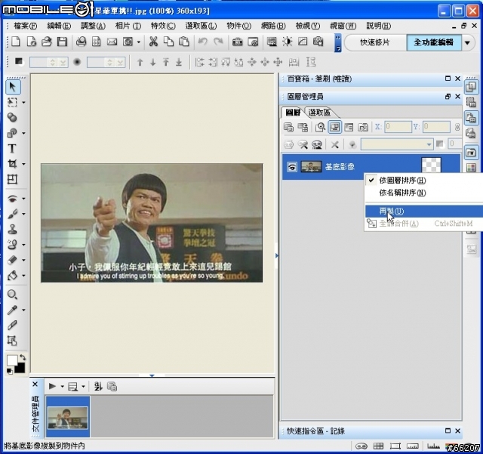This screenshot has height=454, width=483.
Task: Click the New document icon
Action: (x=15, y=42)
